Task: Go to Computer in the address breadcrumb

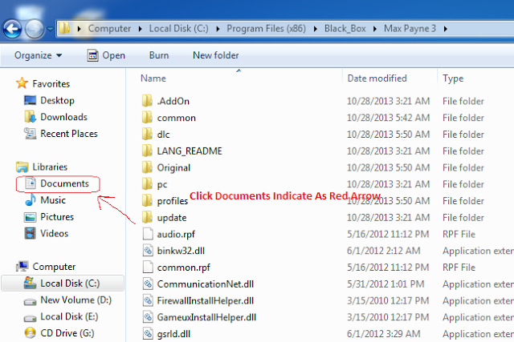Action: coord(109,29)
